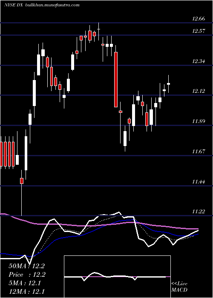Click the 11.44 price axis label
213x298 pixels.
tap(199, 181)
